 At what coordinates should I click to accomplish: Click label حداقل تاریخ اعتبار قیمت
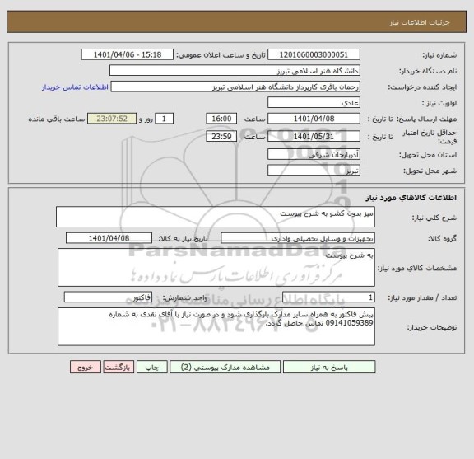point(430,137)
